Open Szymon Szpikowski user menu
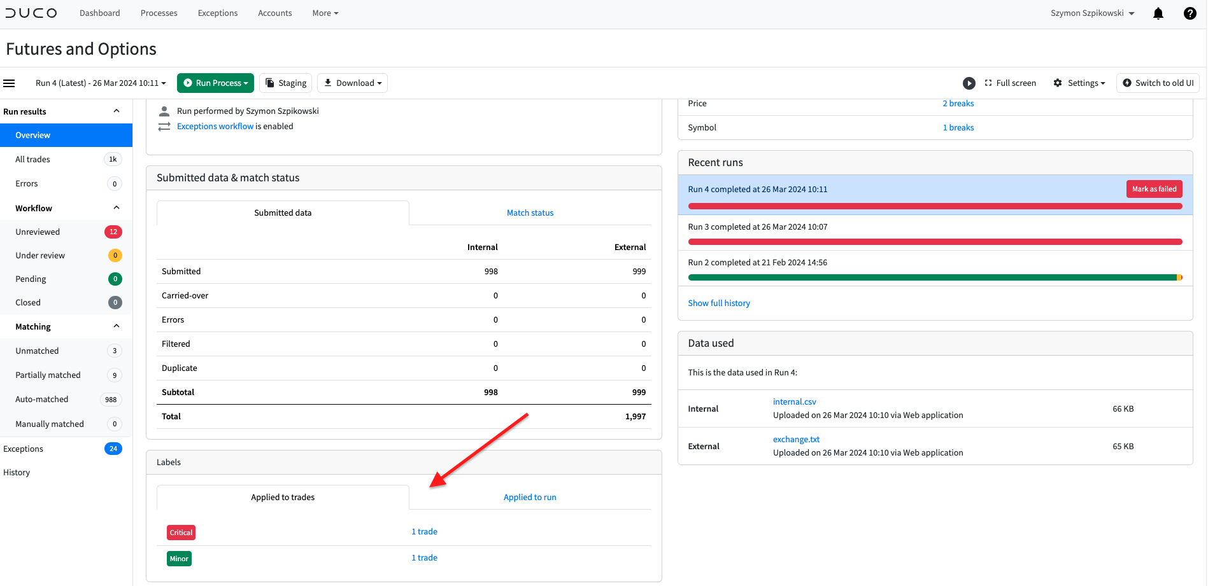This screenshot has width=1208, height=586. 1092,13
